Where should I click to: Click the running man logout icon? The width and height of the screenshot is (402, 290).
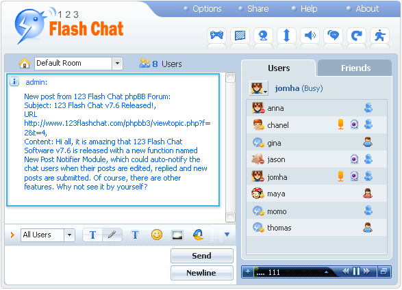pyautogui.click(x=380, y=36)
